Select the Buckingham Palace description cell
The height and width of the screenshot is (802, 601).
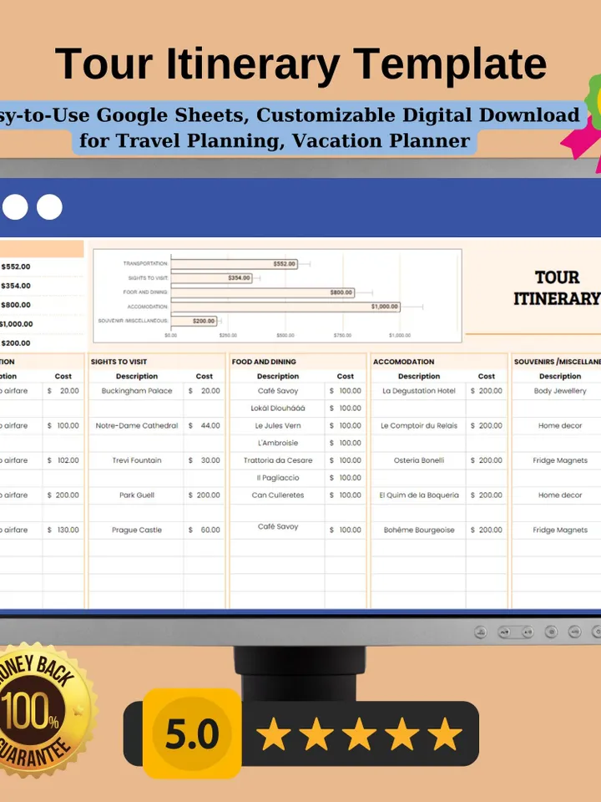pyautogui.click(x=136, y=391)
